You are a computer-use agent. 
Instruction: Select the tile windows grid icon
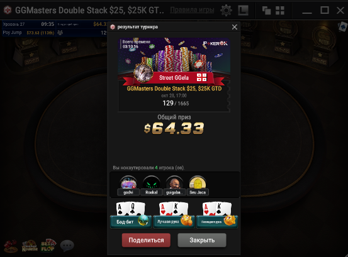[280, 10]
